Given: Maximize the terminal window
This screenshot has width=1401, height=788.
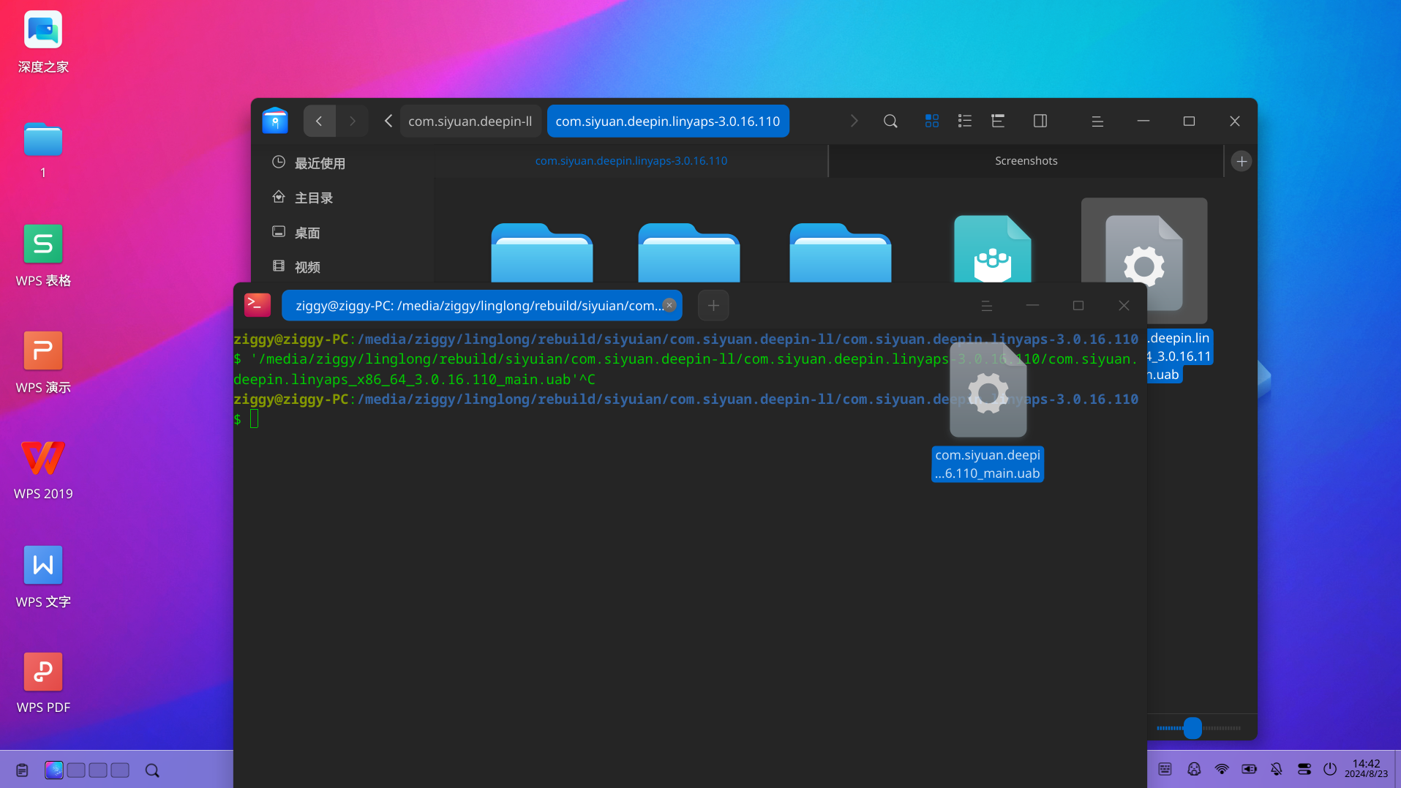Looking at the screenshot, I should click(x=1078, y=306).
